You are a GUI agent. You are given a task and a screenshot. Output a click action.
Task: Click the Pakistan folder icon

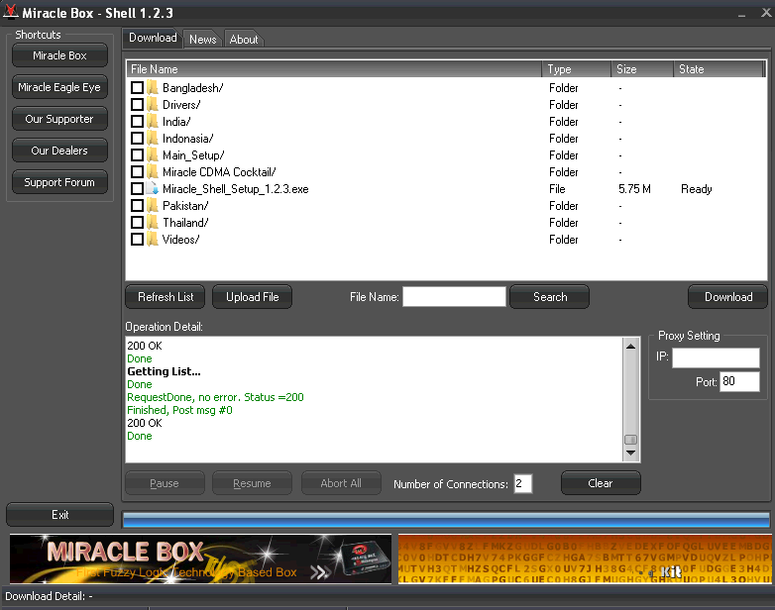pyautogui.click(x=153, y=205)
